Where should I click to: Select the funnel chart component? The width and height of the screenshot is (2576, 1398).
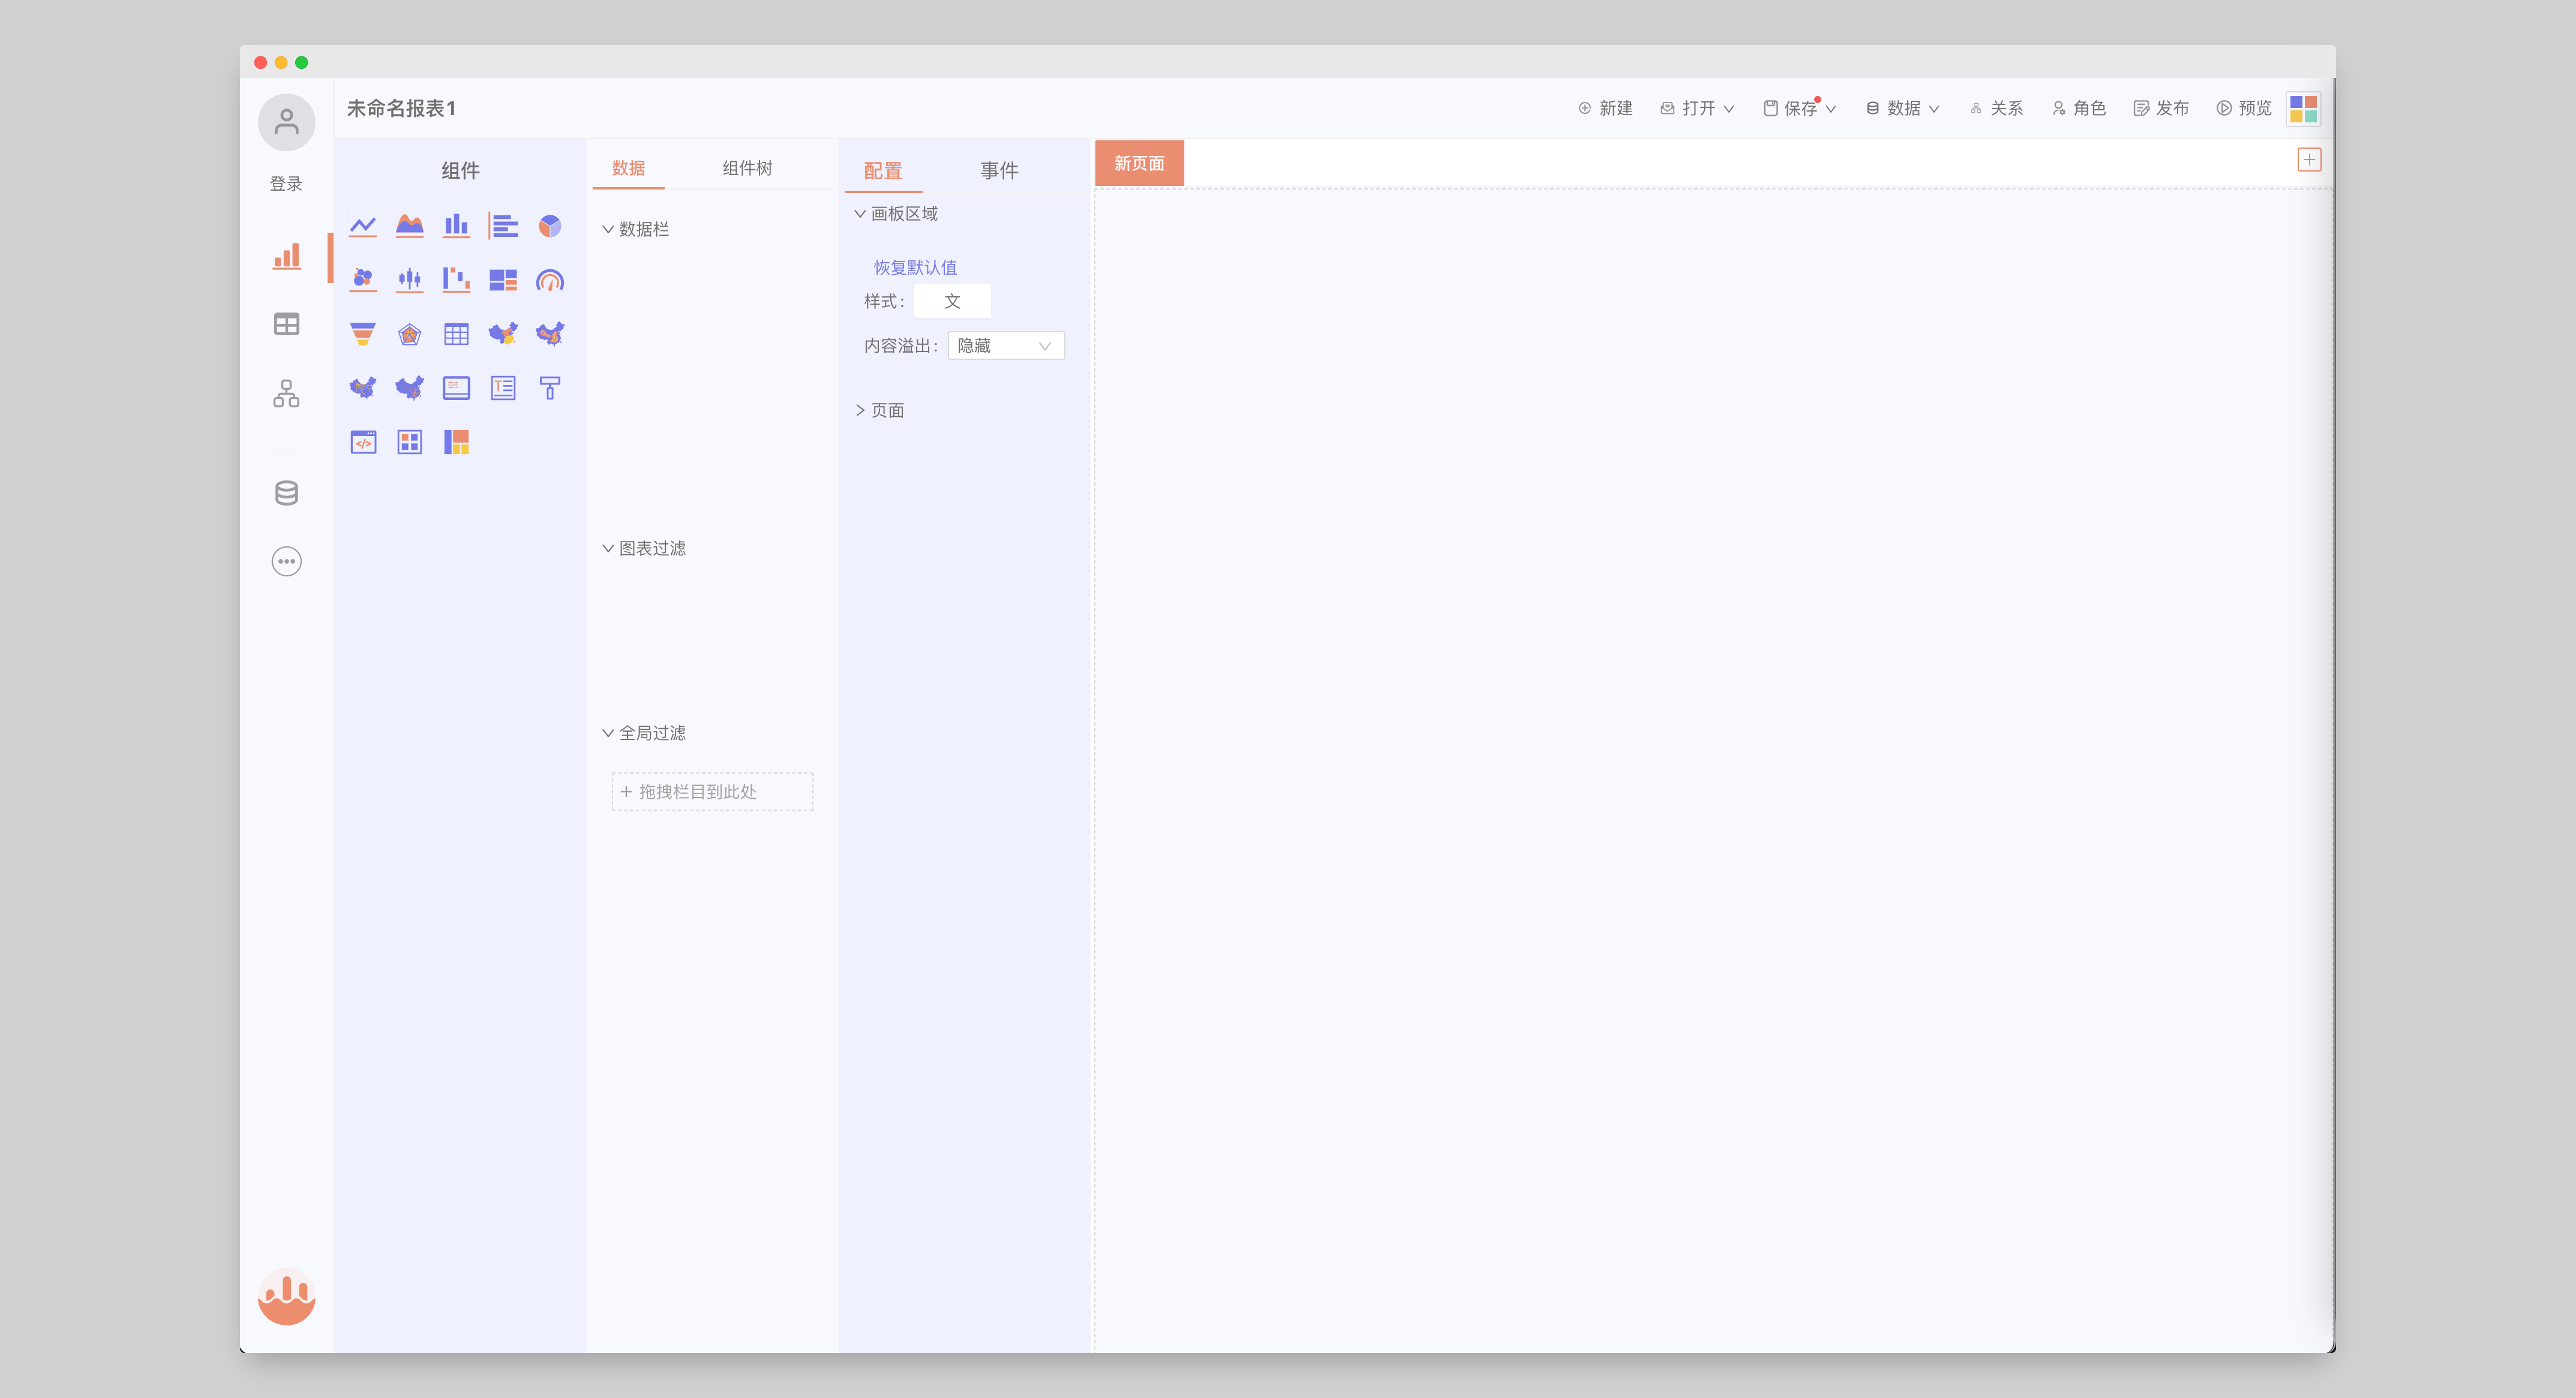pyautogui.click(x=363, y=334)
